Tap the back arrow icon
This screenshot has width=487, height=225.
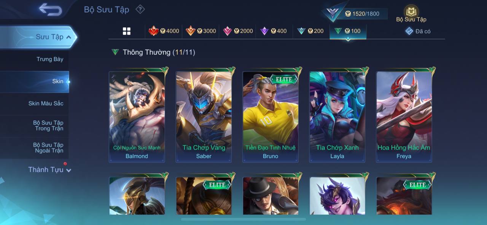[50, 10]
